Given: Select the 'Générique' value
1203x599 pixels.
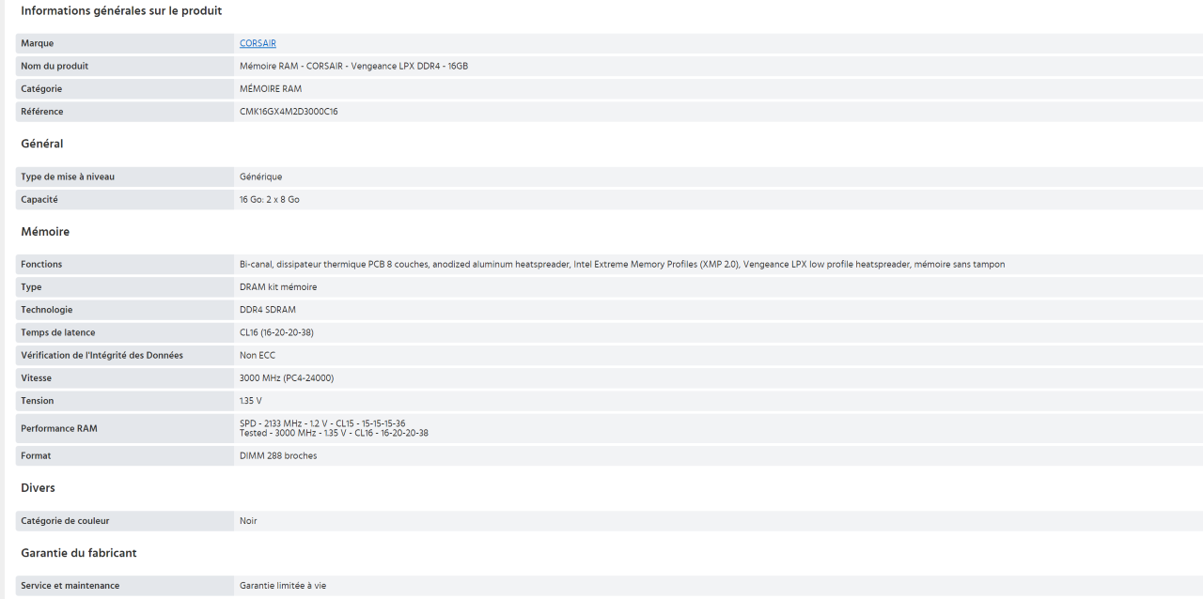Looking at the screenshot, I should click(x=260, y=177).
